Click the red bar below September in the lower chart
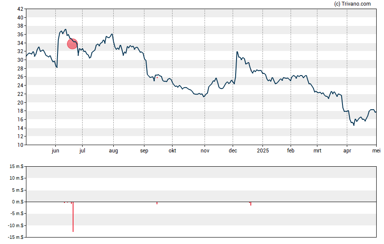This screenshot has width=384, height=244. click(157, 203)
